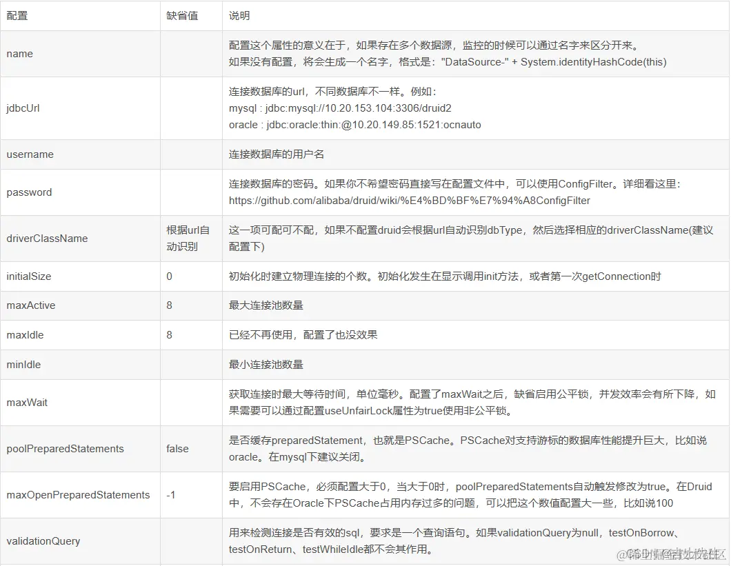
Task: Select the 'maxActive' config cell
Action: [x=80, y=305]
